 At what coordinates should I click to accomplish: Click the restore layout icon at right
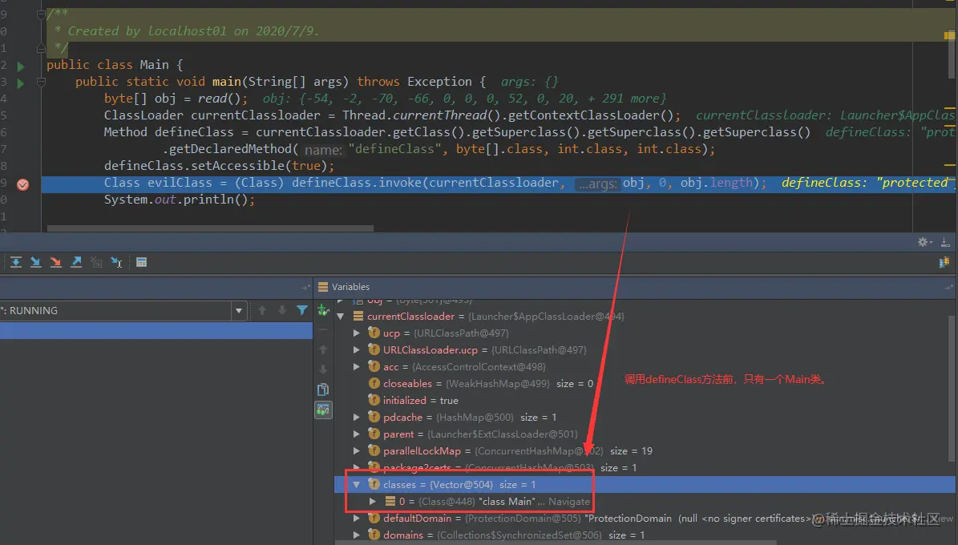[944, 262]
